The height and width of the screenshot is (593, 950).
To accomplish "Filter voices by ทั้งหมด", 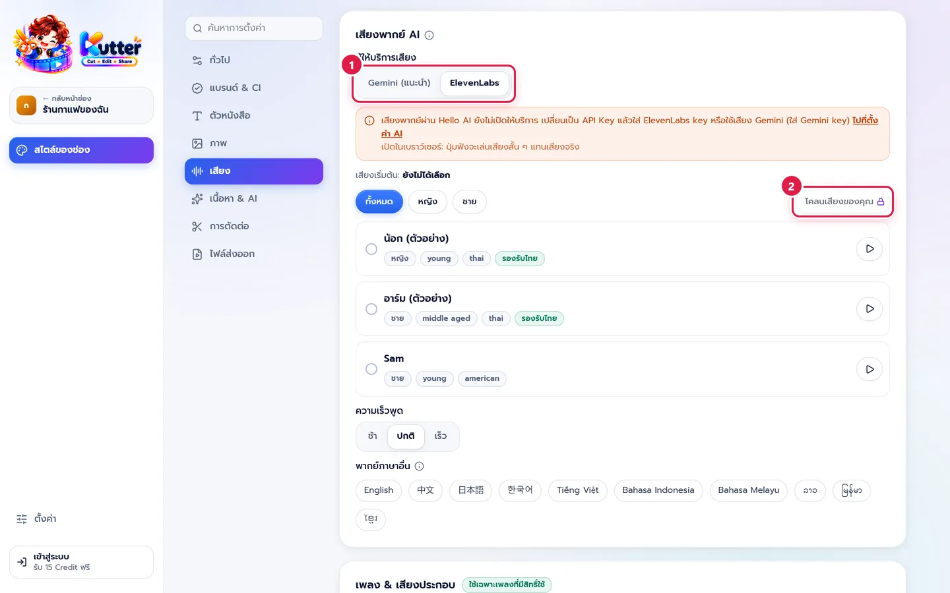I will tap(379, 202).
